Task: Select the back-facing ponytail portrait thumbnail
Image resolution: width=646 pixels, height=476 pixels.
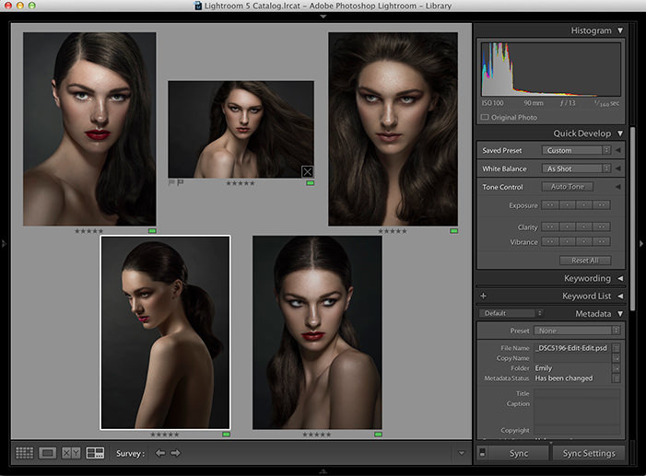Action: point(165,332)
